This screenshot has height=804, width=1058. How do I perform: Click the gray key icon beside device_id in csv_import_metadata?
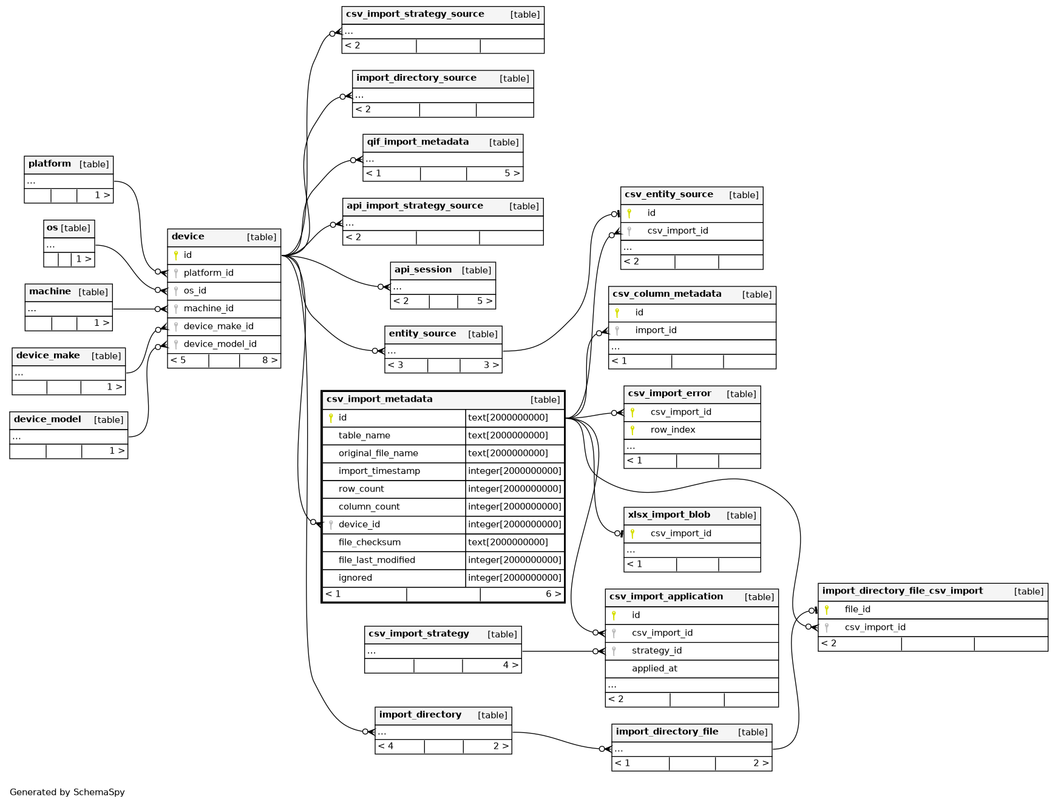coord(331,525)
